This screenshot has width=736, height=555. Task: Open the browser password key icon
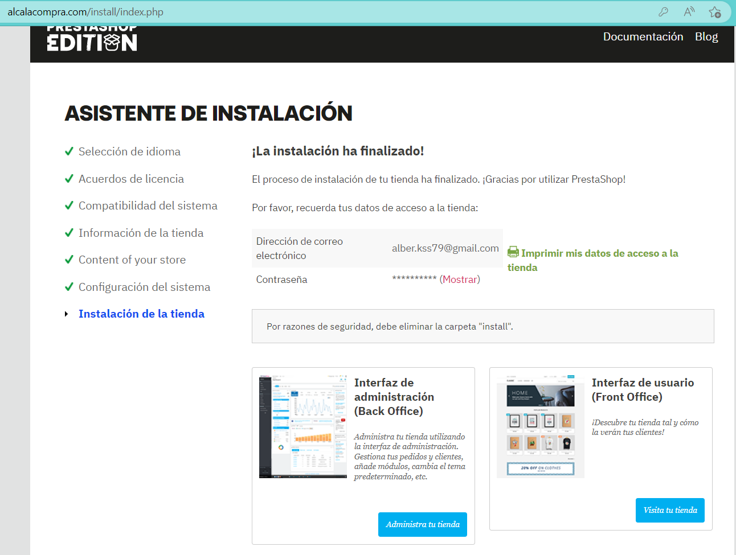[x=663, y=12]
